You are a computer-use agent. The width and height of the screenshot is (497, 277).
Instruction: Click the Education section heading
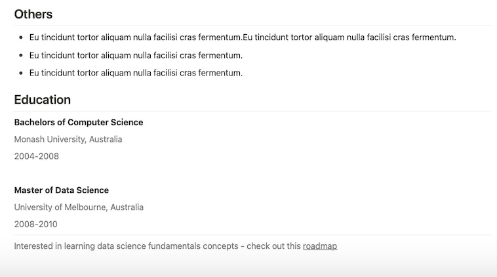(43, 100)
